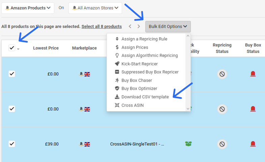Click repricing disabled icon in £39.00 row

(222, 144)
